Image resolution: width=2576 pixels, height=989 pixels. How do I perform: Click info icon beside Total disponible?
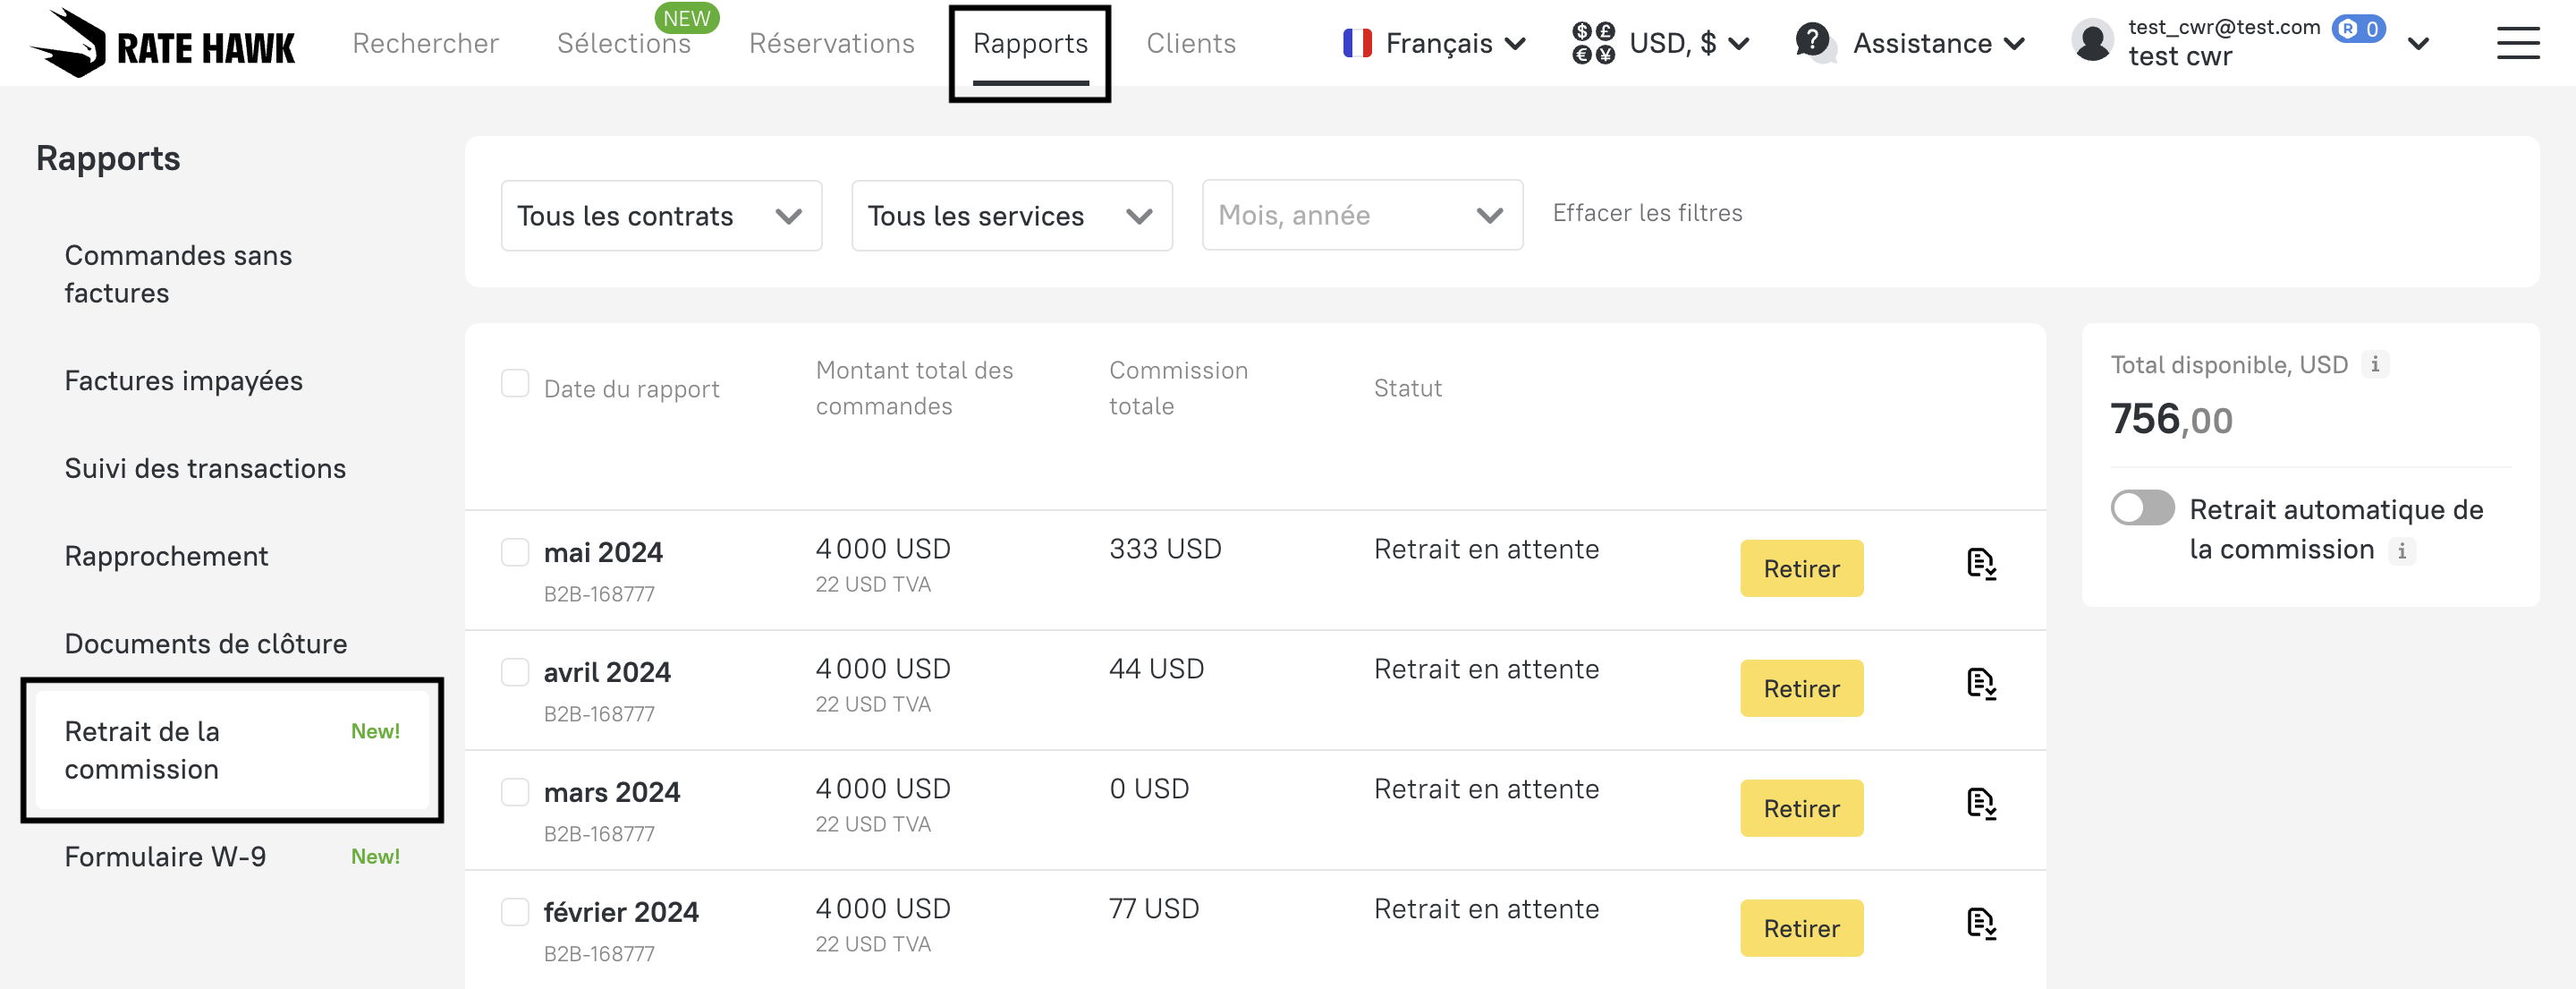click(2375, 364)
